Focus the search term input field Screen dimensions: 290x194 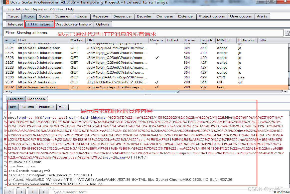[x=161, y=192]
